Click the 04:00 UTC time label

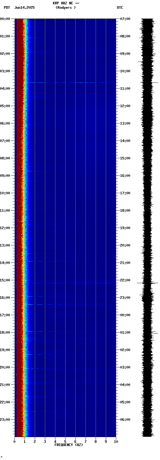(x=125, y=385)
